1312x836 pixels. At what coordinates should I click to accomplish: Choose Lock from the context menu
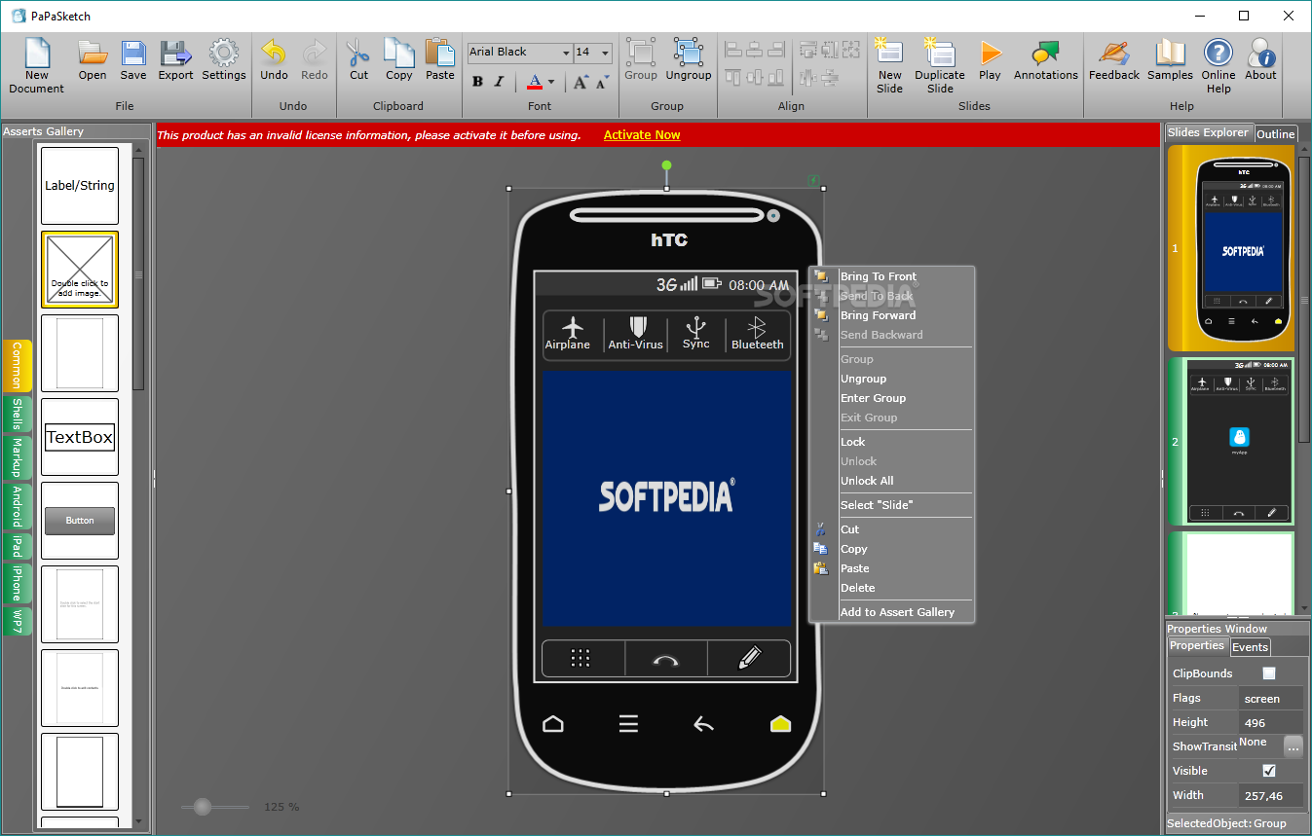click(x=852, y=442)
